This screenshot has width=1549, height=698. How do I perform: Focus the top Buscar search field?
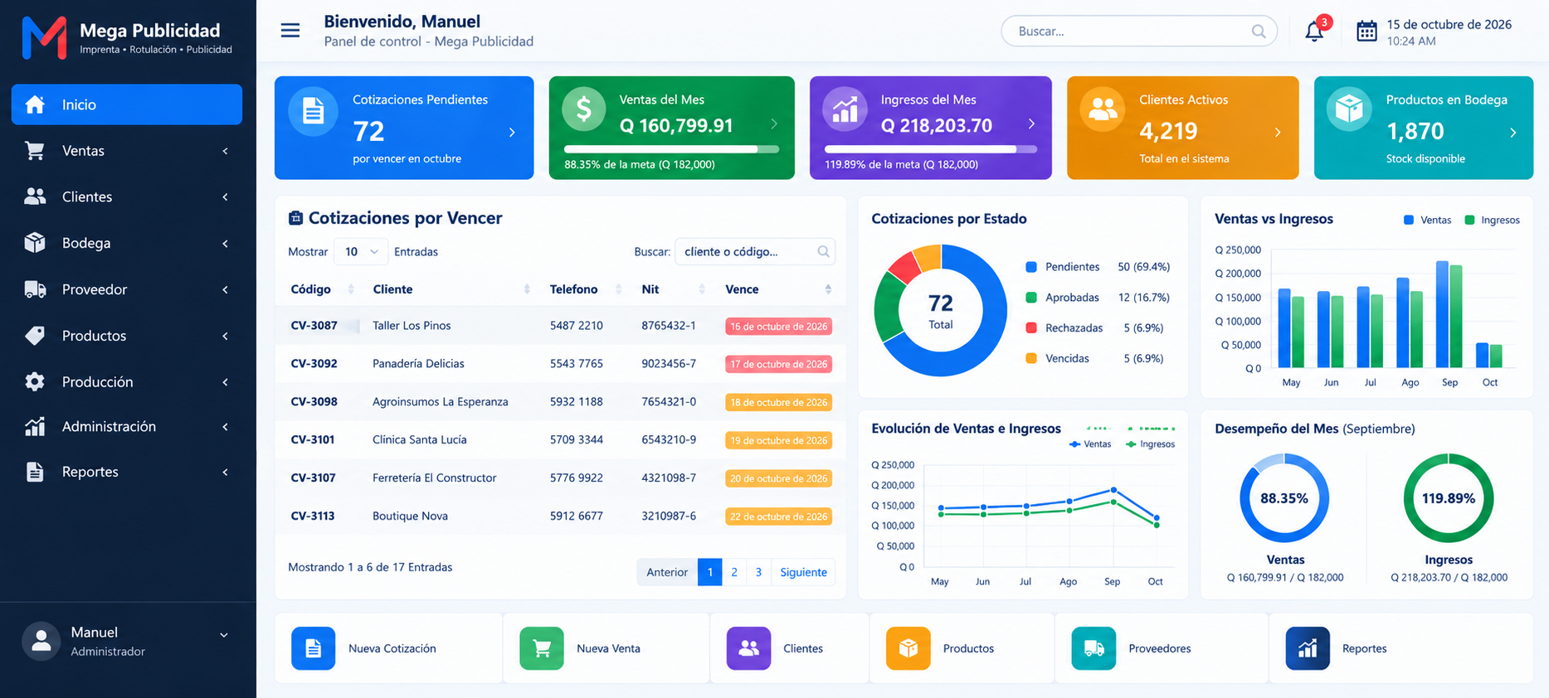tap(1138, 32)
